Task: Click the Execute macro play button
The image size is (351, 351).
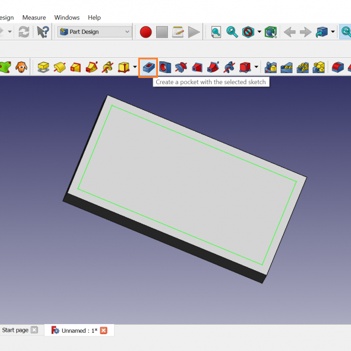Action: 194,32
